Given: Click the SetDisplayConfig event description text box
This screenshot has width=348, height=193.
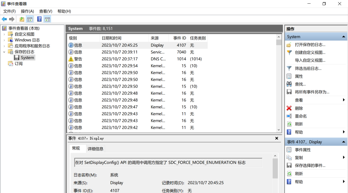Looking at the screenshot, I should [168, 162].
